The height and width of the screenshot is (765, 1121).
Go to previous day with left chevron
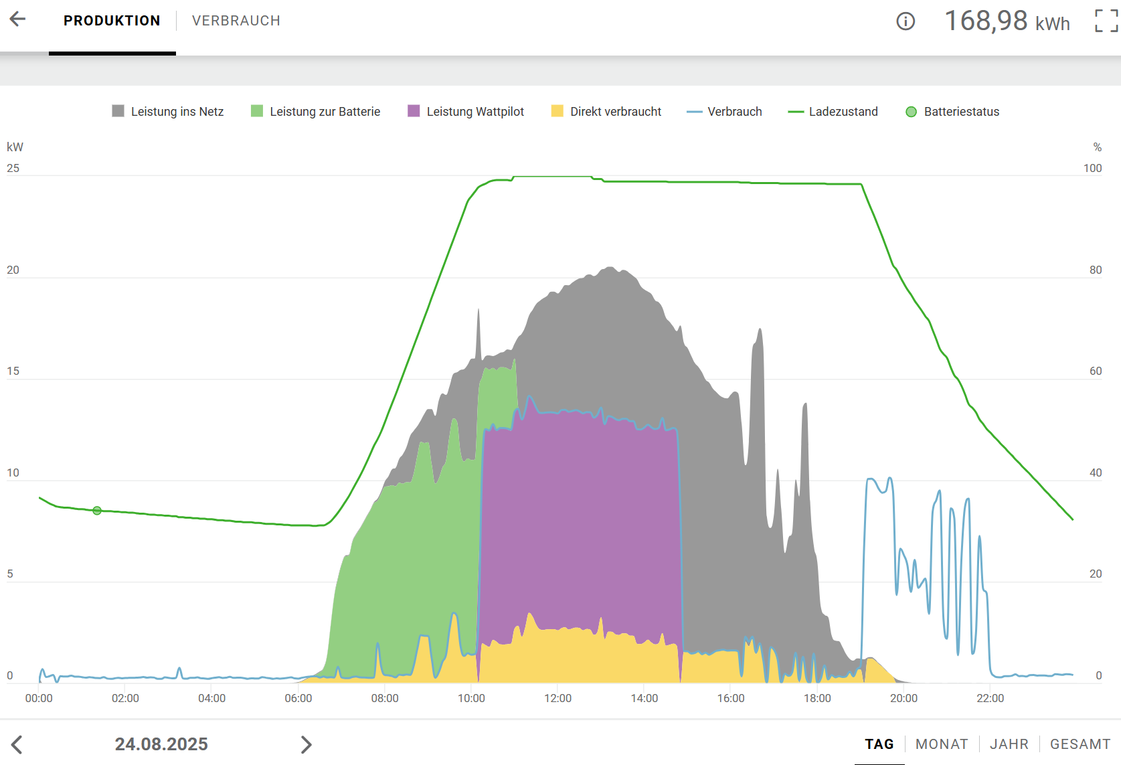coord(17,744)
